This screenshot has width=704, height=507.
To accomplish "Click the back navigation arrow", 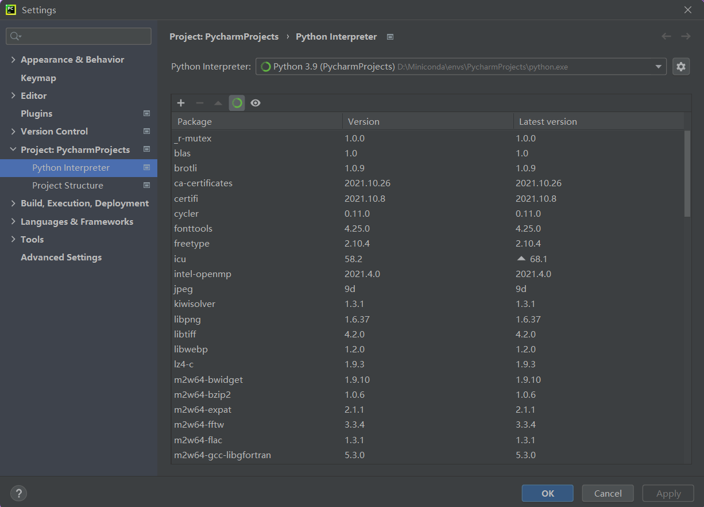I will point(666,36).
